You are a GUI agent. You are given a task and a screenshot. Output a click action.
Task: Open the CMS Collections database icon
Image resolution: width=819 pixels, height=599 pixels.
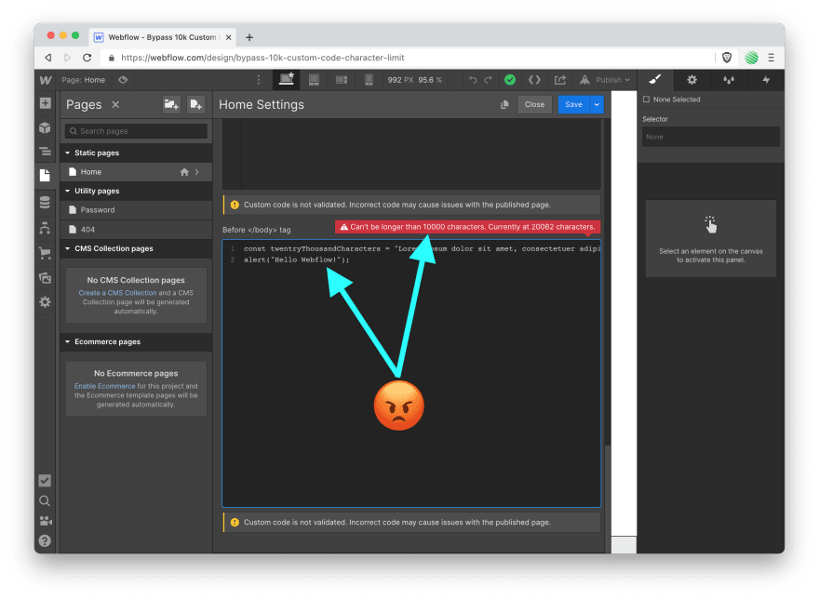pos(46,202)
